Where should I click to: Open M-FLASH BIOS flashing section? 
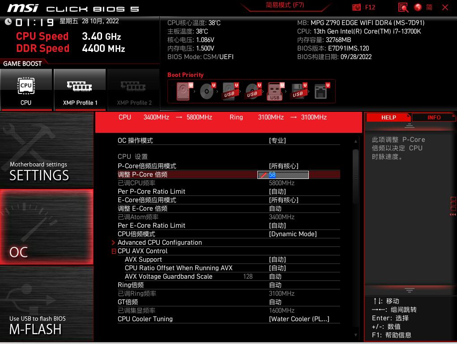click(47, 303)
